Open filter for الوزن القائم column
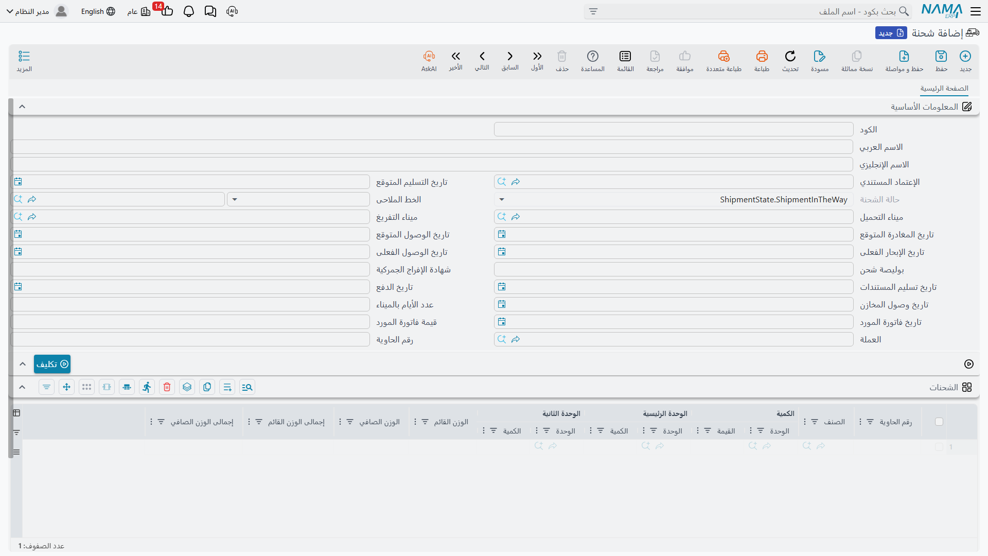This screenshot has width=988, height=556. (x=425, y=422)
